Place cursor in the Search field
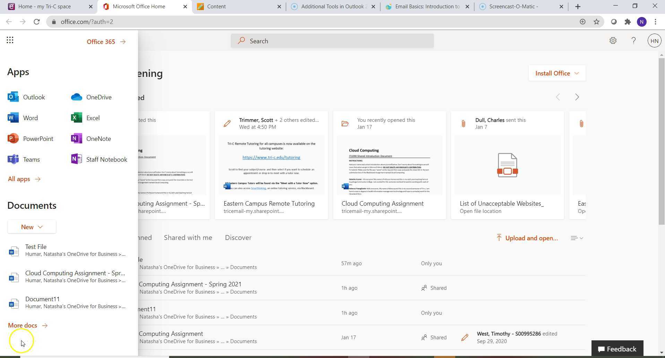665x358 pixels. 331,41
